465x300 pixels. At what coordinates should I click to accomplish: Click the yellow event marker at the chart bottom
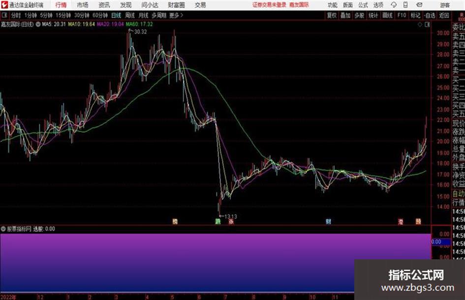click(x=175, y=221)
